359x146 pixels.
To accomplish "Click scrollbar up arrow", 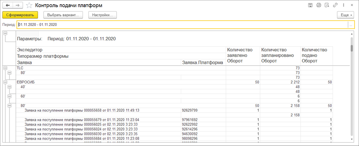I will (352, 34).
